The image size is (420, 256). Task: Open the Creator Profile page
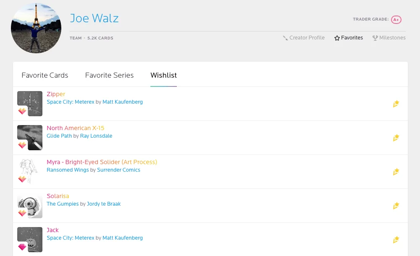(x=304, y=38)
